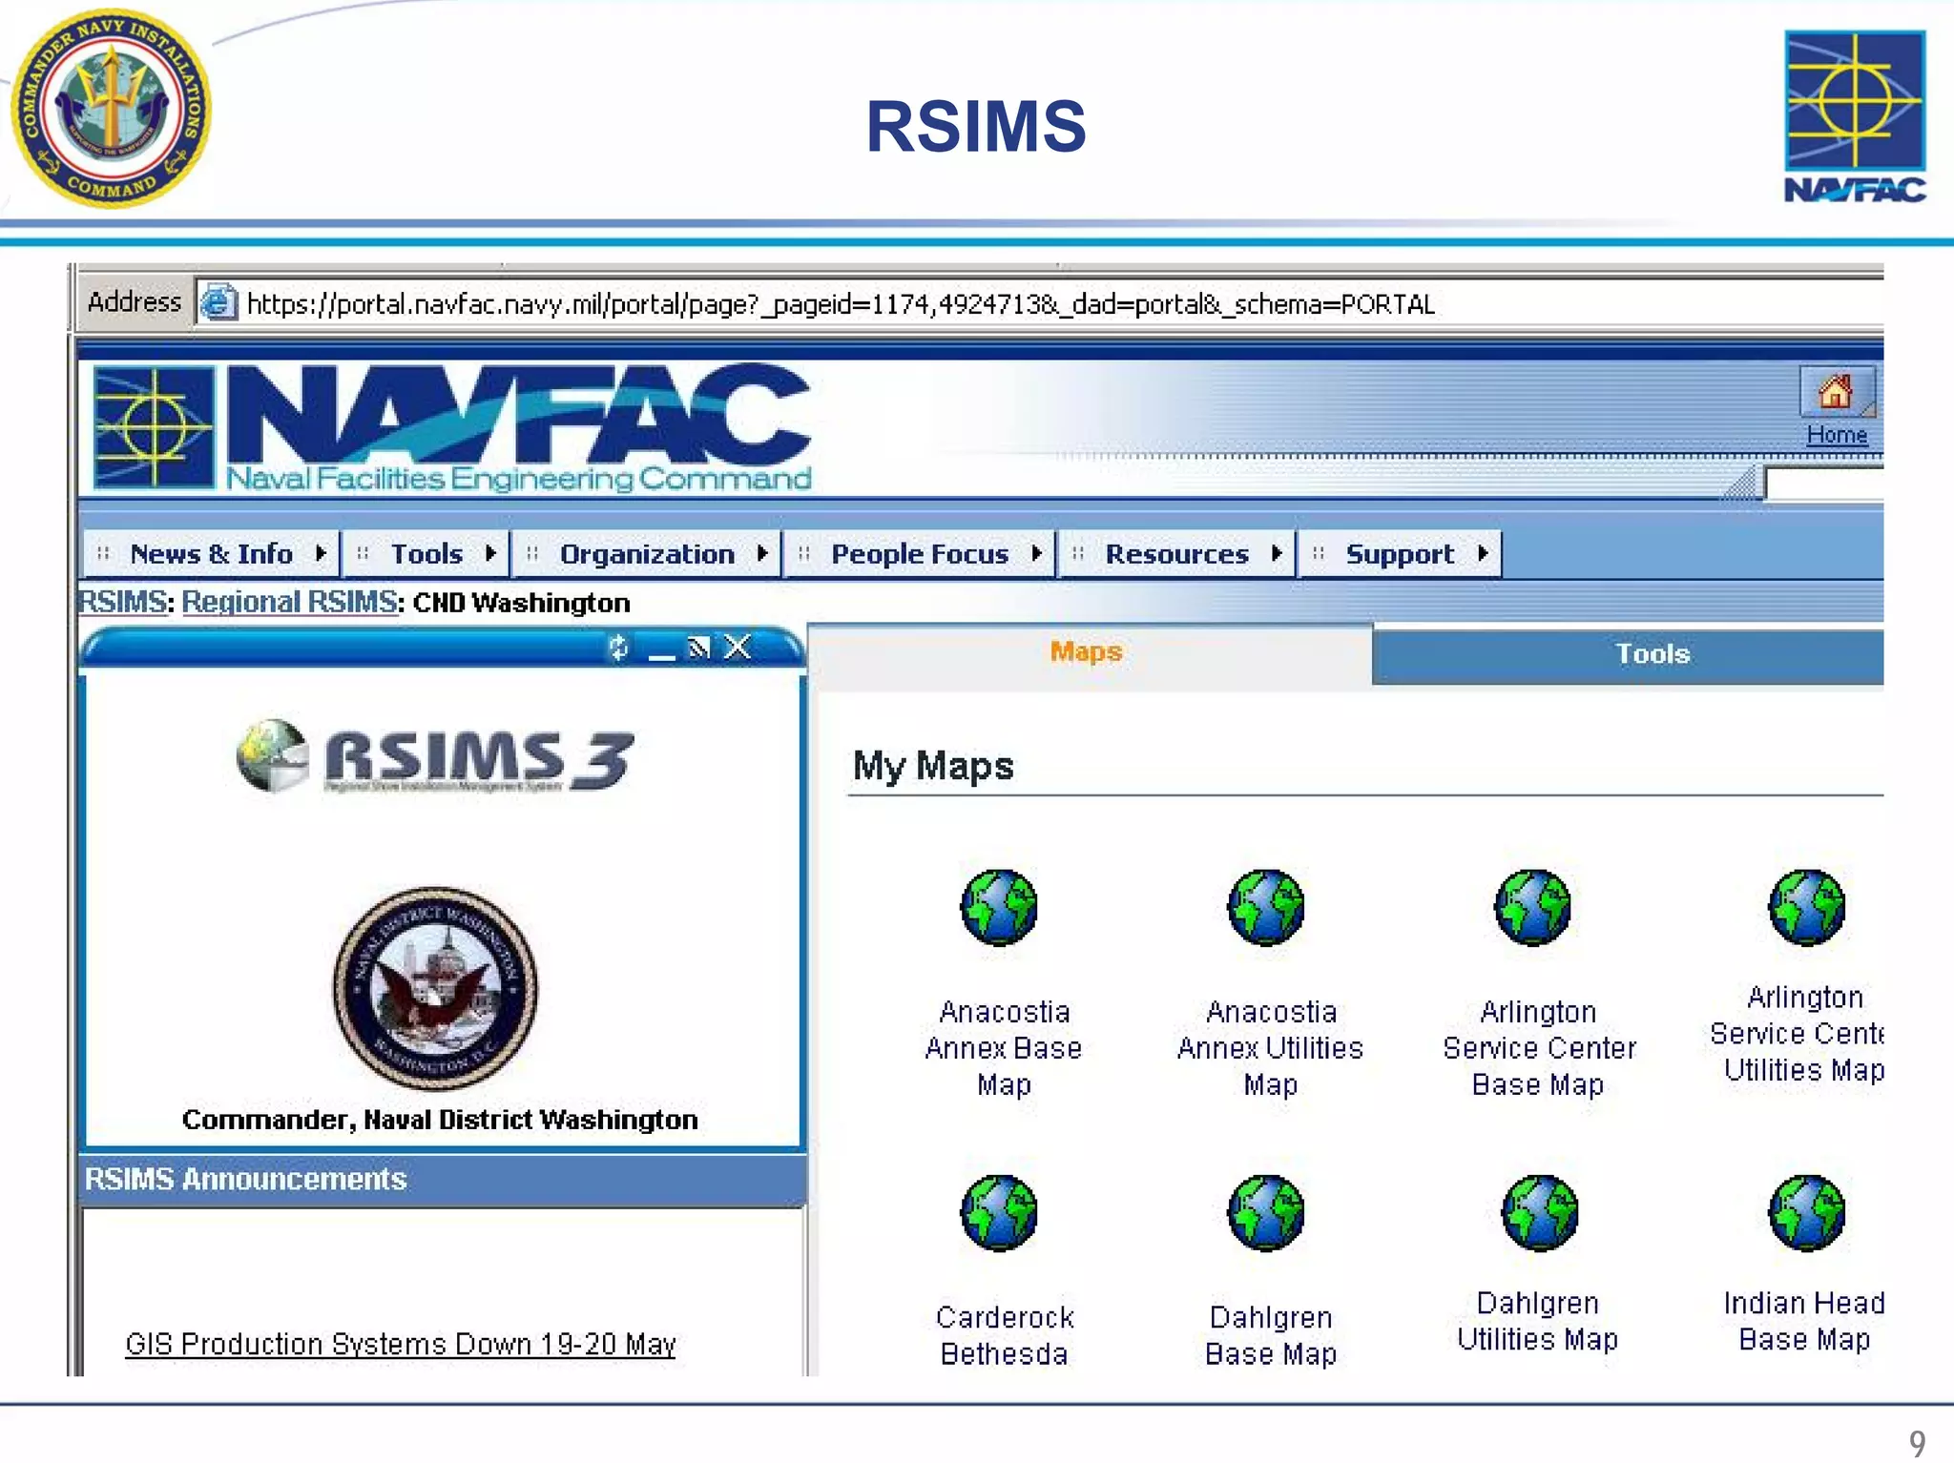The image size is (1954, 1463).
Task: Expand the Resources menu arrow
Action: click(x=1277, y=553)
